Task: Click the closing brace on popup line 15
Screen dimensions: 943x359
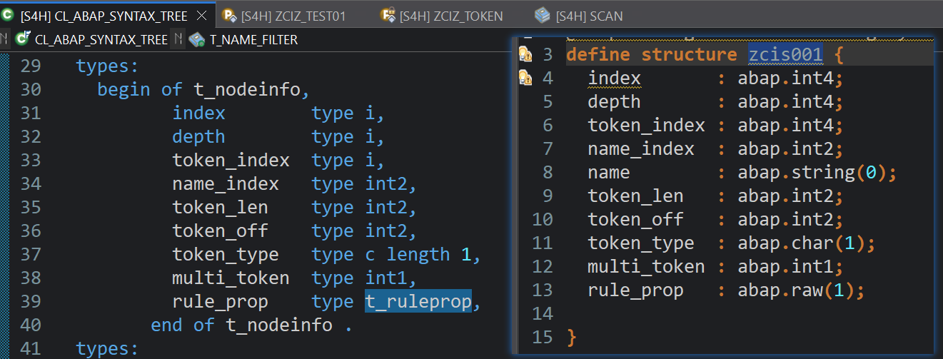Action: (571, 337)
